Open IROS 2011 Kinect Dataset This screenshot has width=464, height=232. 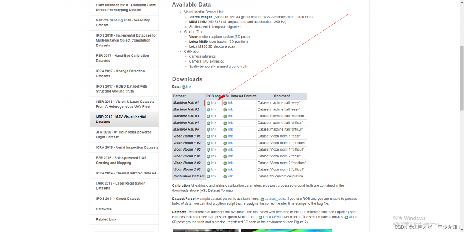tap(124, 199)
